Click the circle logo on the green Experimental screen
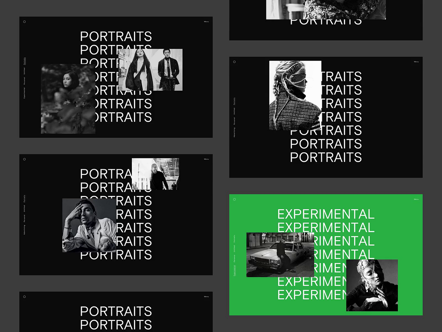This screenshot has height=332, width=442. click(235, 199)
